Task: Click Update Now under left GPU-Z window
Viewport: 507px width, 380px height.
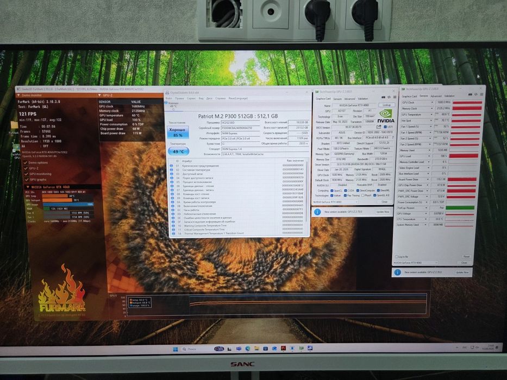Action: [x=383, y=212]
